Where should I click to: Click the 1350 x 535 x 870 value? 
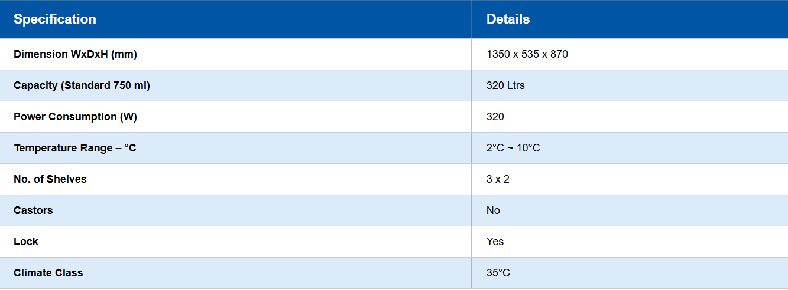[x=527, y=54]
